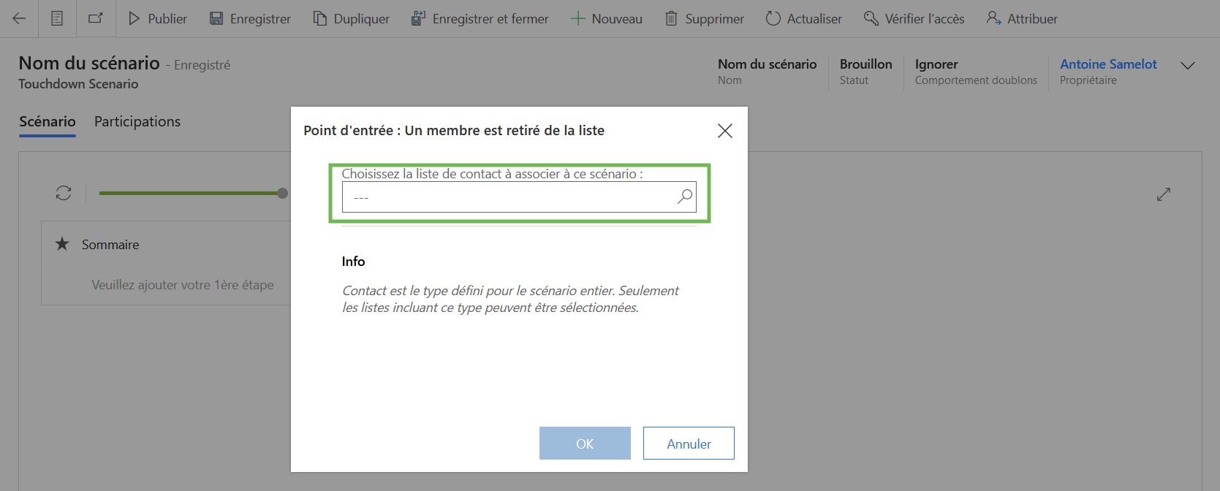This screenshot has width=1220, height=491.
Task: Refresh the scenario canvas icon
Action: click(x=64, y=193)
